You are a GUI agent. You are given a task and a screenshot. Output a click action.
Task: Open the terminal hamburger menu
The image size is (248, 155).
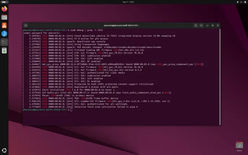201,26
